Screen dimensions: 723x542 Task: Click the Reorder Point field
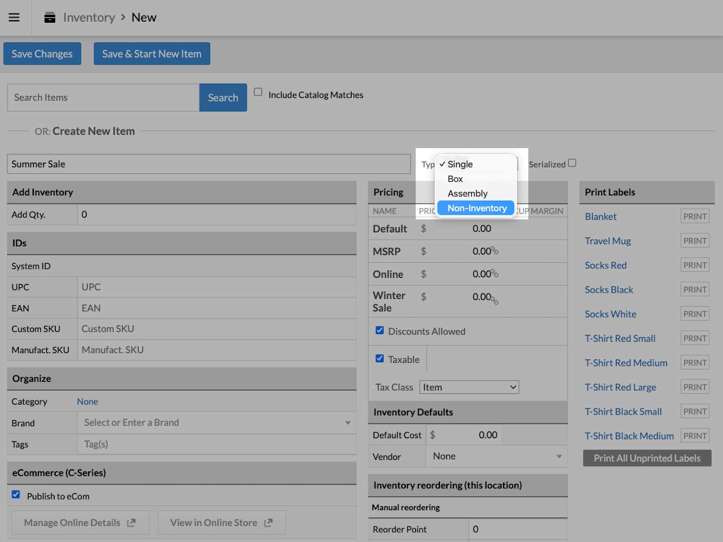[518, 529]
